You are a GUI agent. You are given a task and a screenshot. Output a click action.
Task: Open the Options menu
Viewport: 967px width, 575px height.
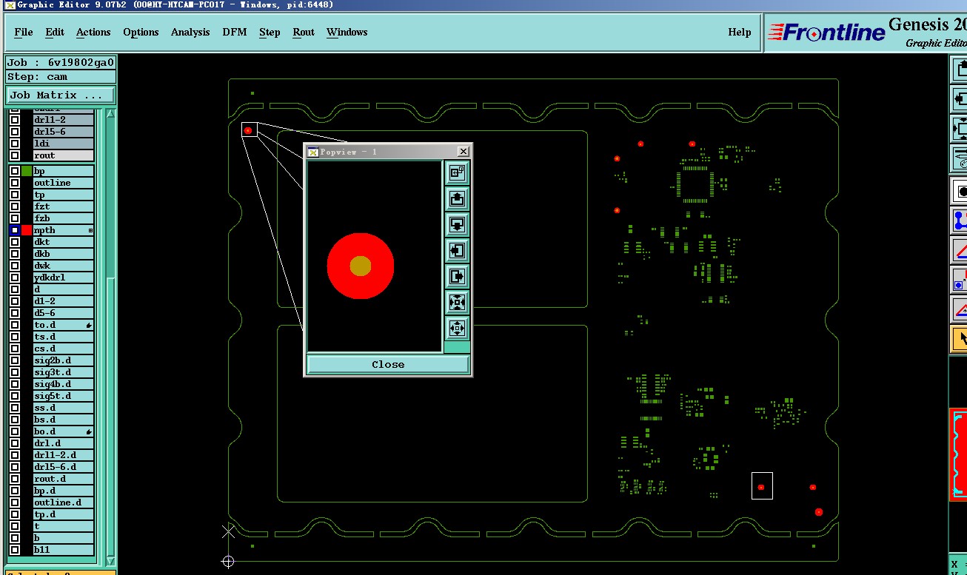tap(141, 32)
